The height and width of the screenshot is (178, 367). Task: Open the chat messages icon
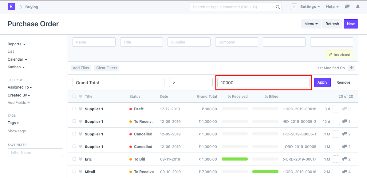click(x=347, y=6)
